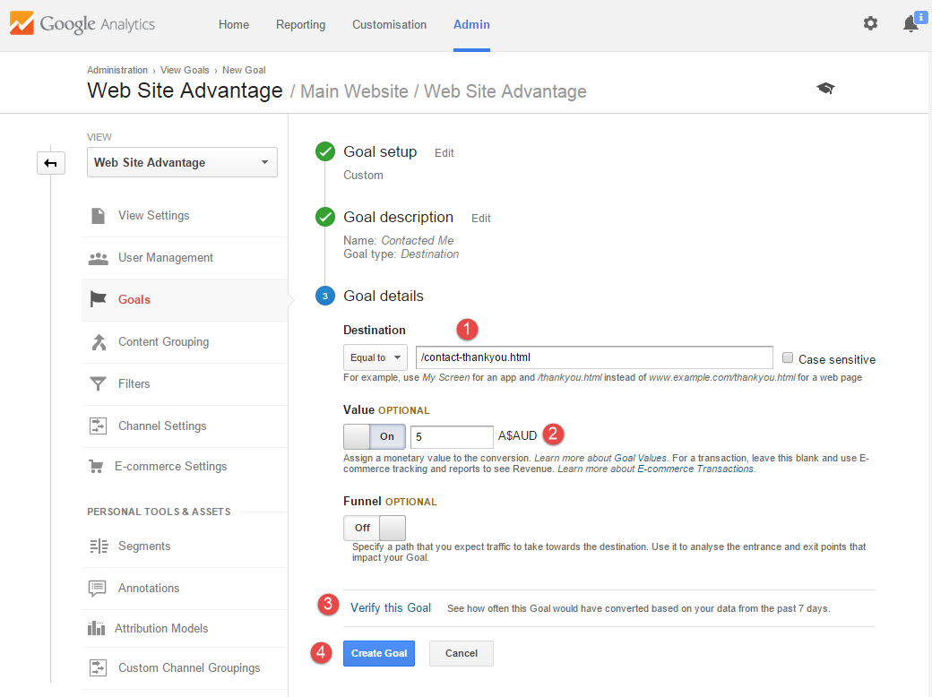Select the Admin tab

[472, 24]
